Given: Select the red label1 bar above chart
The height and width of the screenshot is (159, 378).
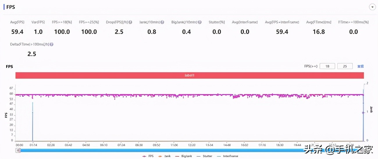Looking at the screenshot, I should (190, 75).
